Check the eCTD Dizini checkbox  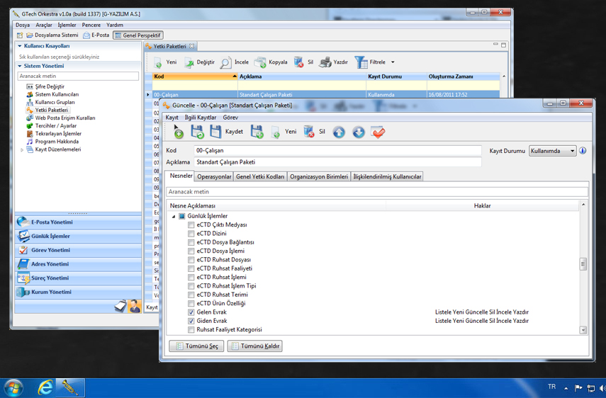click(191, 234)
